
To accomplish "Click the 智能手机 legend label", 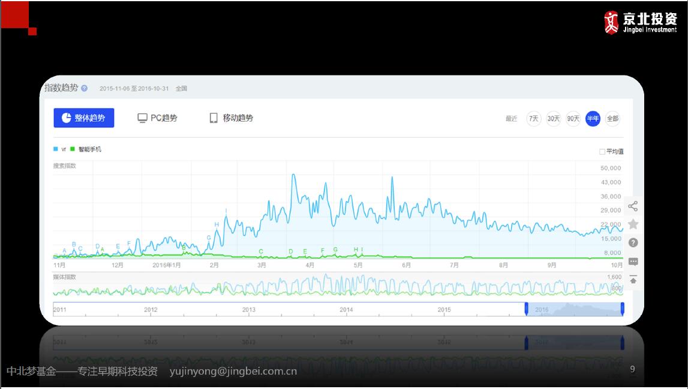I will (90, 149).
